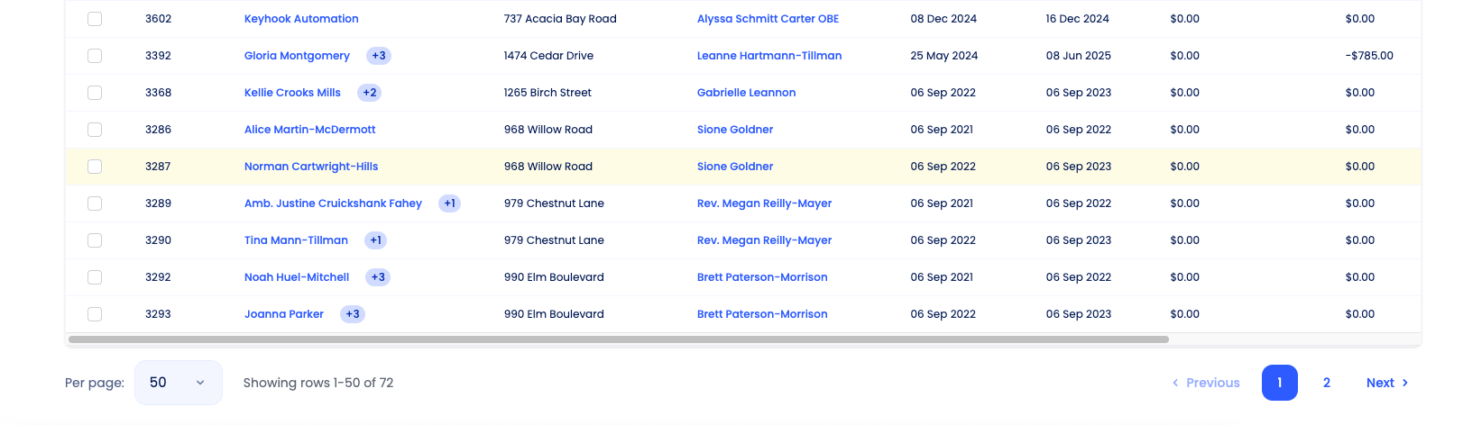Open Keyhook Automation tenant link
This screenshot has width=1463, height=425.
pyautogui.click(x=301, y=19)
